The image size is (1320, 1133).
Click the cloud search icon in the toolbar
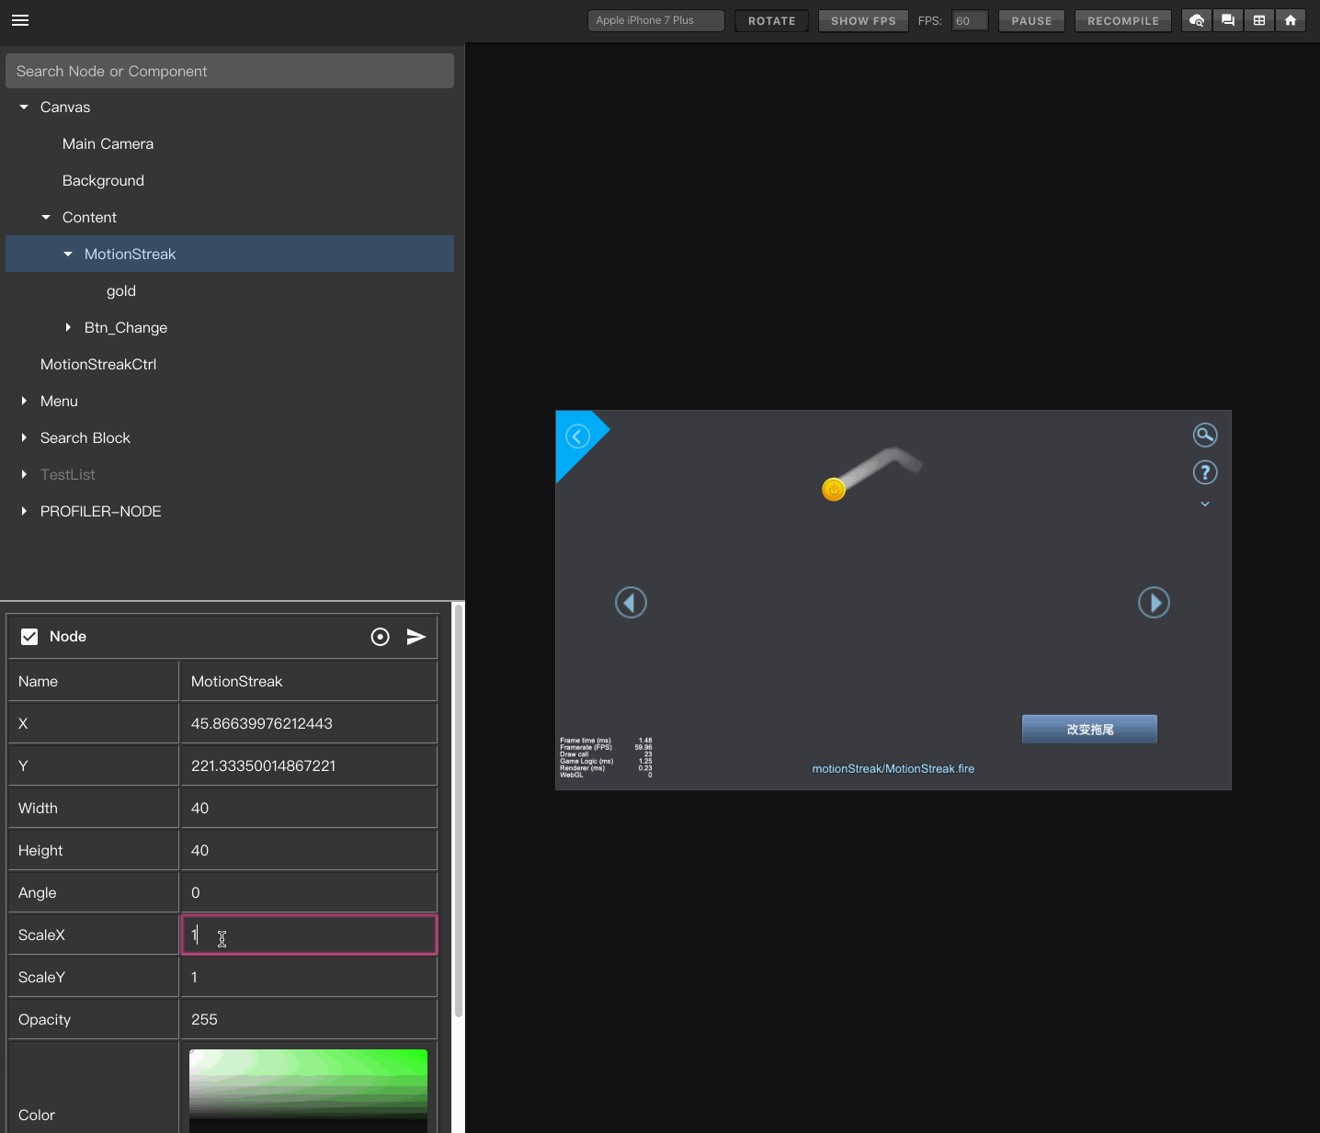pyautogui.click(x=1197, y=20)
